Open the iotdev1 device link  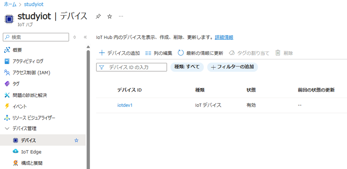pos(125,105)
